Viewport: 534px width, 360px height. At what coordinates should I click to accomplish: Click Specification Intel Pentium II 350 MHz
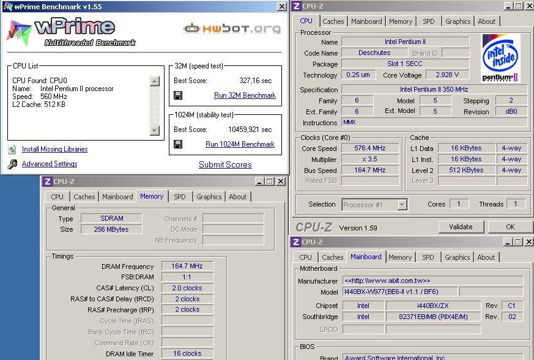434,89
